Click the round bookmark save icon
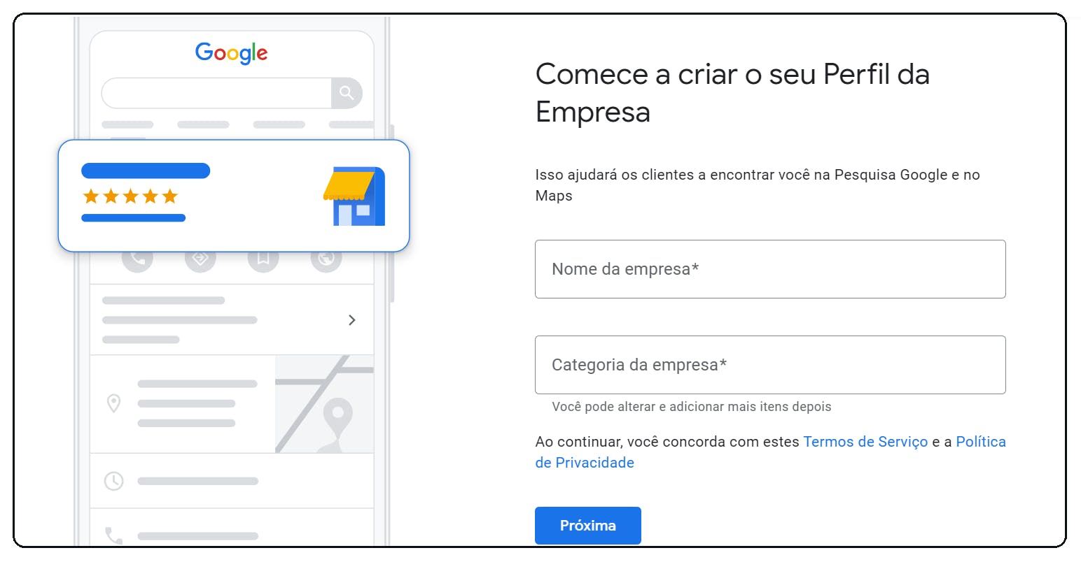This screenshot has height=562, width=1081. coord(263,260)
